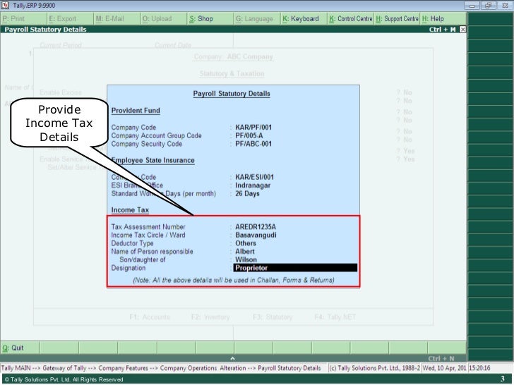Image resolution: width=514 pixels, height=385 pixels.
Task: Close the Payroll Statutory Details screen with the X icon
Action: pyautogui.click(x=462, y=30)
